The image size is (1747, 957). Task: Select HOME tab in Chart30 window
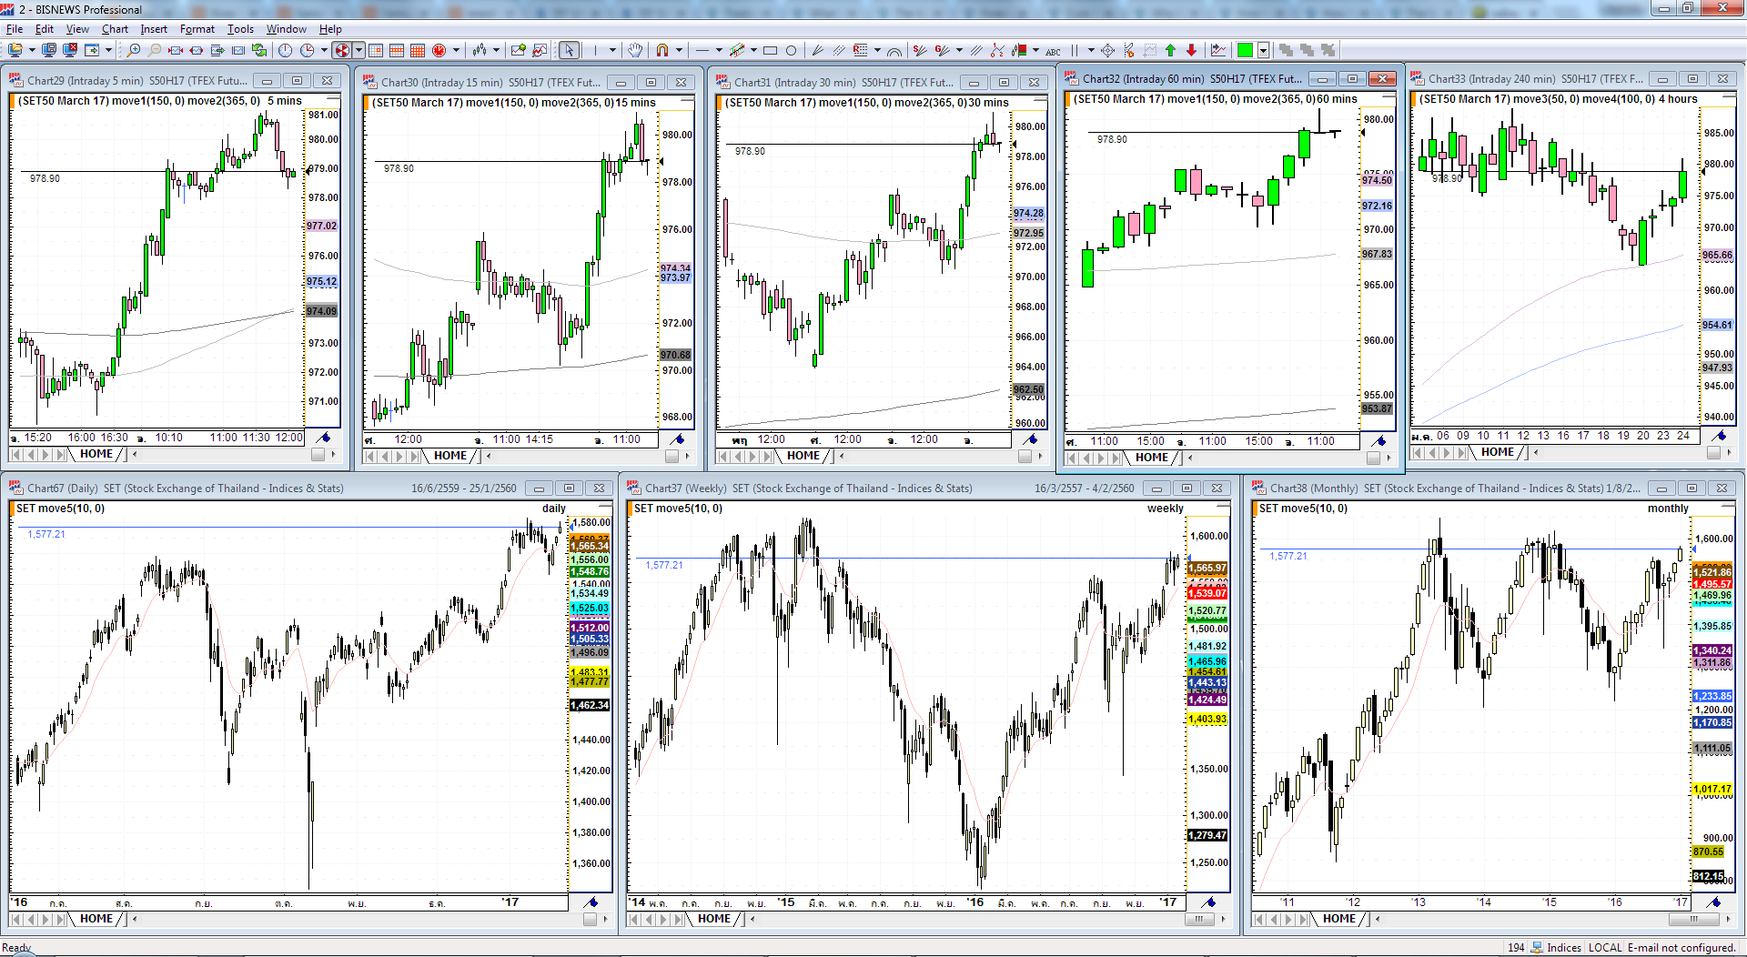pyautogui.click(x=449, y=456)
